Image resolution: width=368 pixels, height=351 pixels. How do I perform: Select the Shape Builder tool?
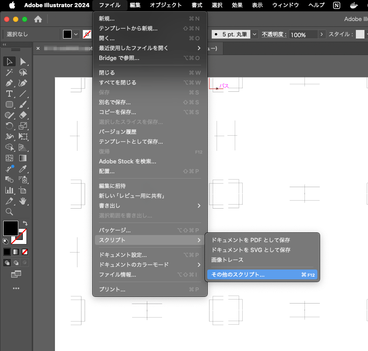[x=9, y=147]
